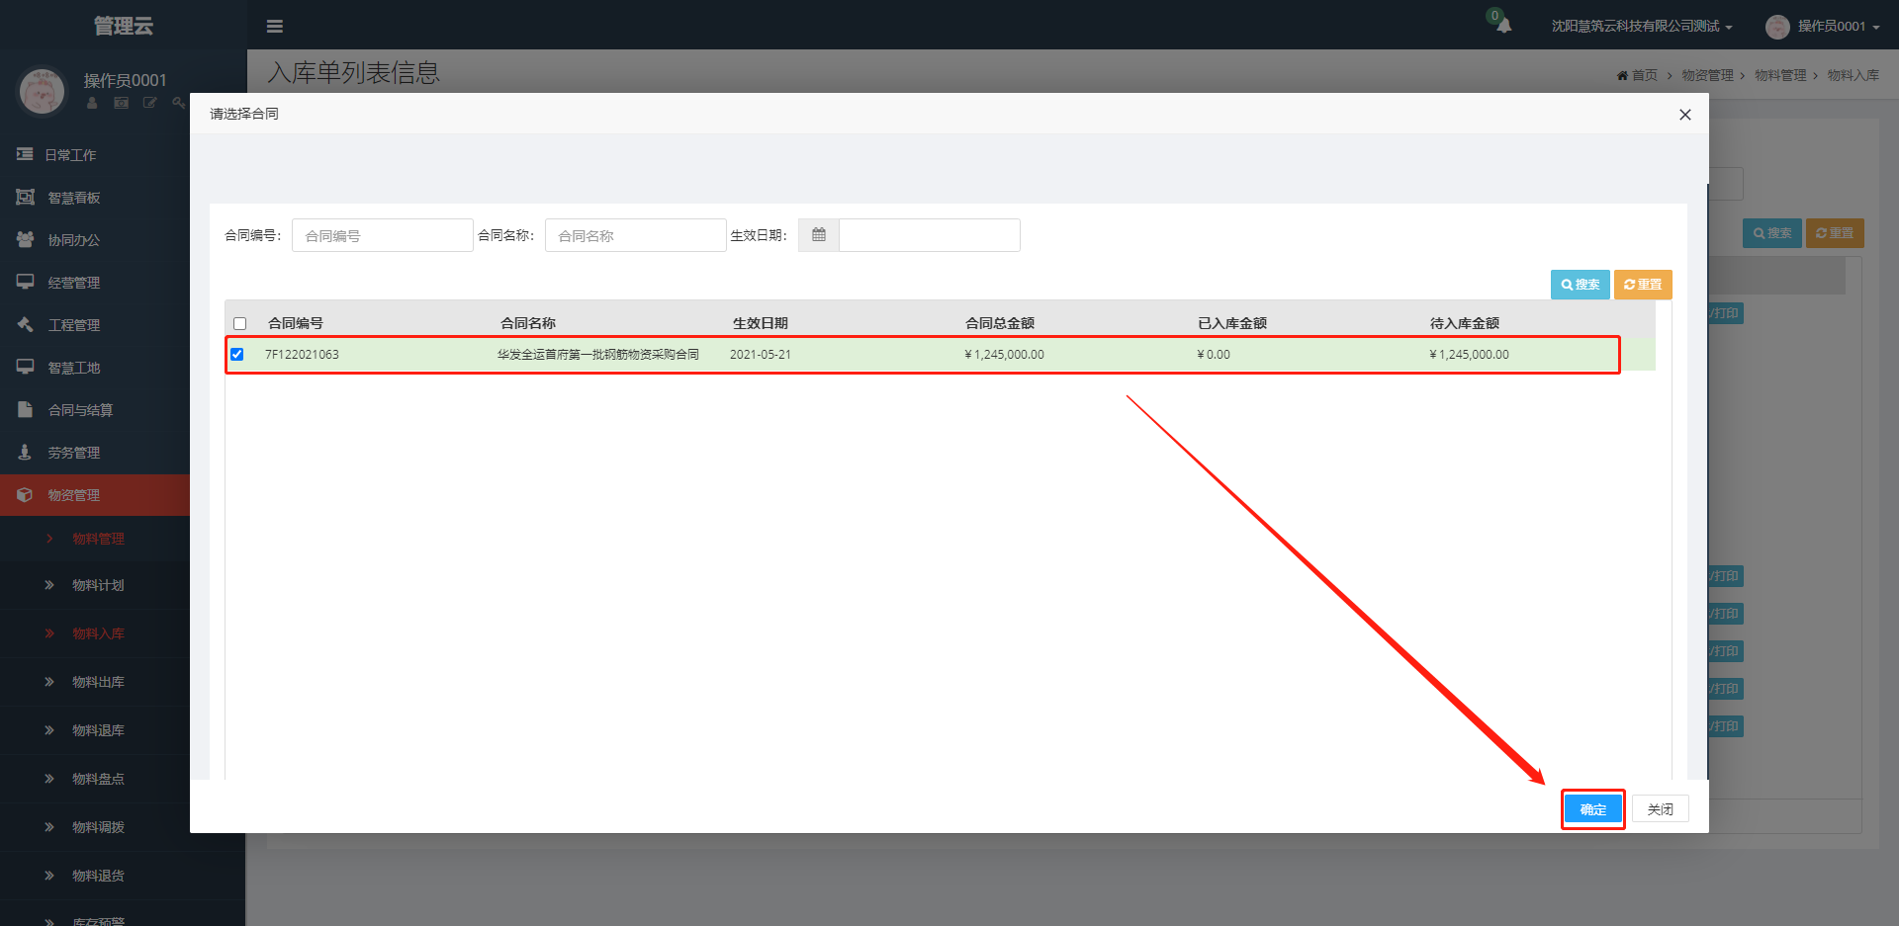The height and width of the screenshot is (926, 1899).
Task: Click the 物料管理 breadcrumb link
Action: [x=1780, y=75]
